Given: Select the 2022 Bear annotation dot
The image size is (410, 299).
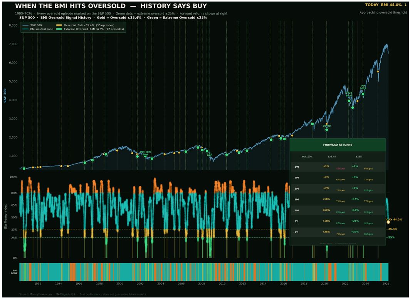Looking at the screenshot, I should [x=349, y=101].
